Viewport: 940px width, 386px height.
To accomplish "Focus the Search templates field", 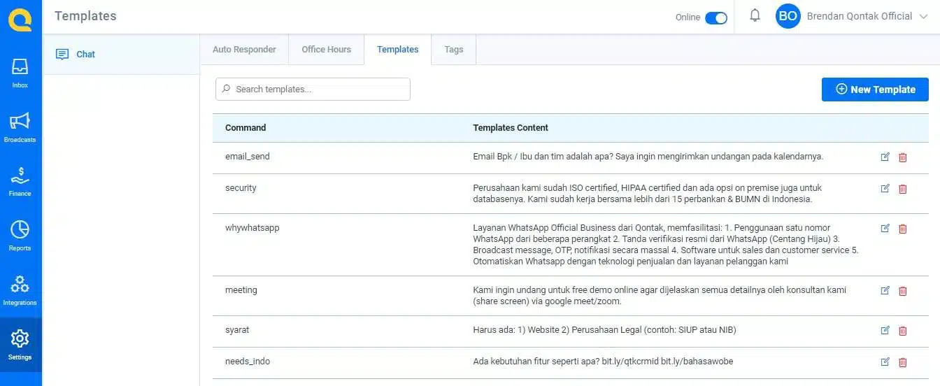I will 313,89.
